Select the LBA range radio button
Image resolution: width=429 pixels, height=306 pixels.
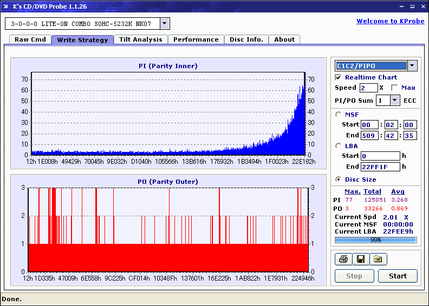tap(339, 145)
